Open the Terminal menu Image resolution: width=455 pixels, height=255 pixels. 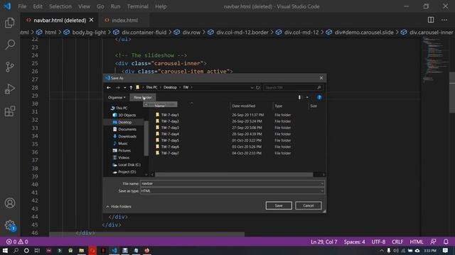(137, 6)
